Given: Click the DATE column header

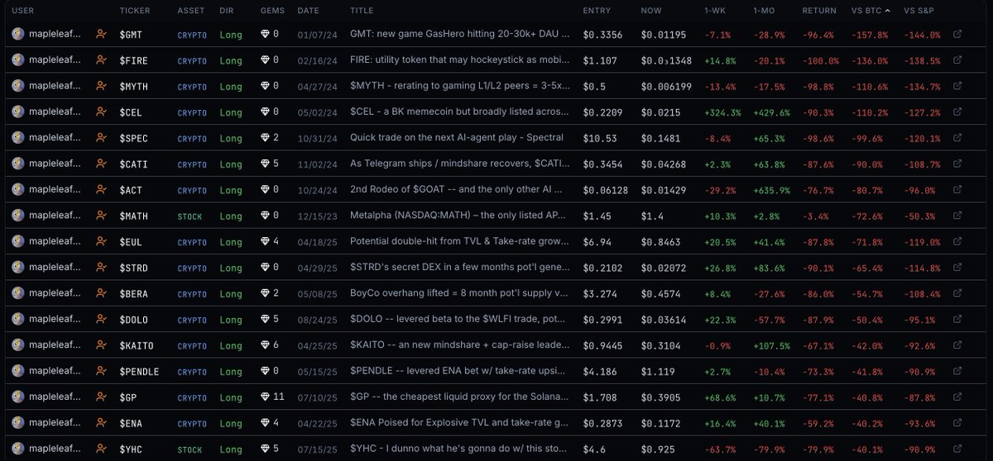Looking at the screenshot, I should click(308, 11).
